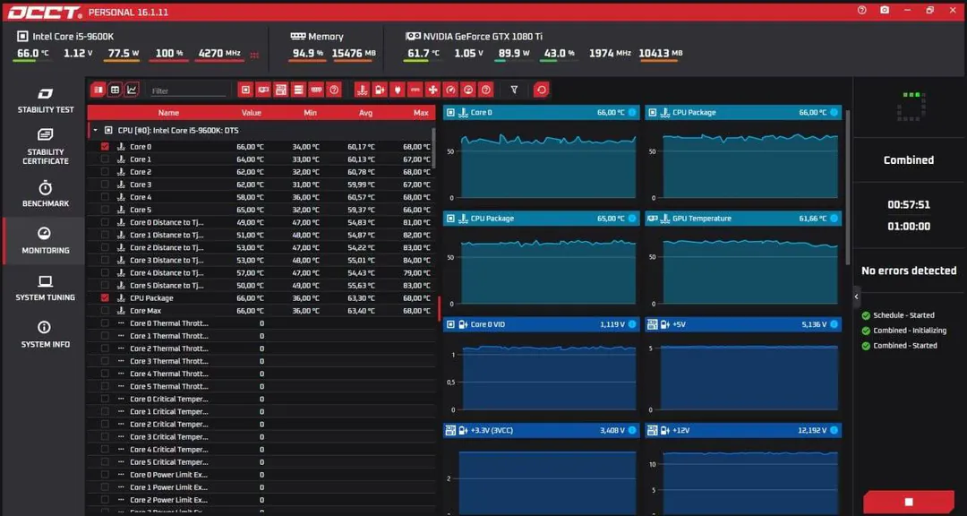The height and width of the screenshot is (516, 967).
Task: Switch to table-only view
Action: [x=115, y=90]
